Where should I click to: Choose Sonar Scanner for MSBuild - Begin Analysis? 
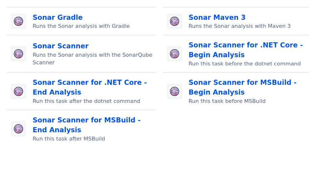click(242, 87)
